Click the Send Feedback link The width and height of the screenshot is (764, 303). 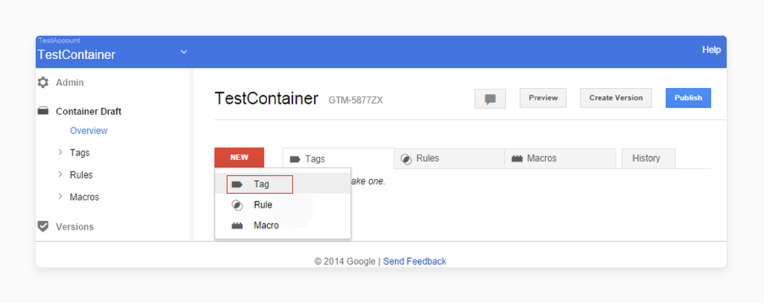click(414, 261)
